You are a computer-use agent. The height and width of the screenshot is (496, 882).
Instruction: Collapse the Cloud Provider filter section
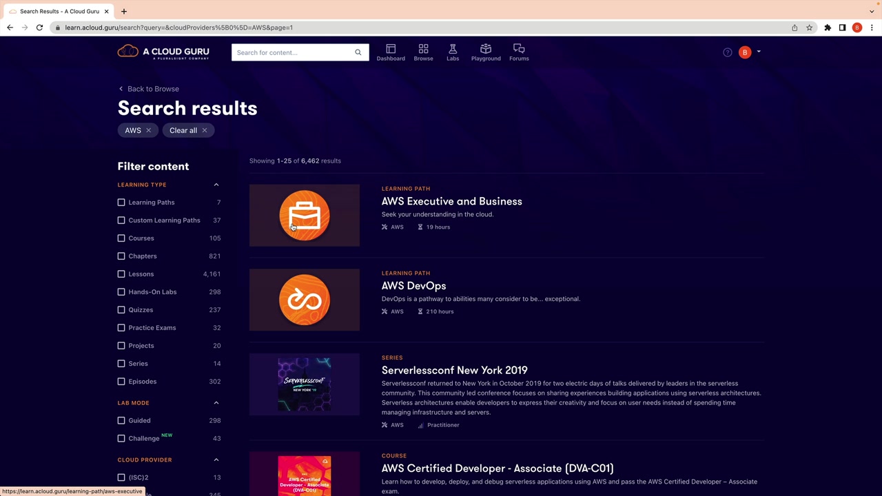[x=216, y=459]
